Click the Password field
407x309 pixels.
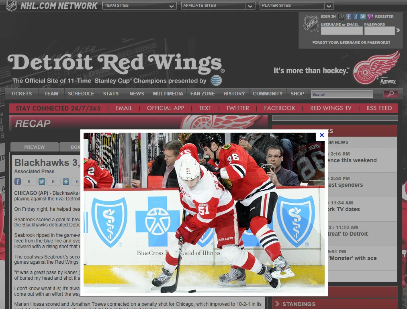(380, 31)
